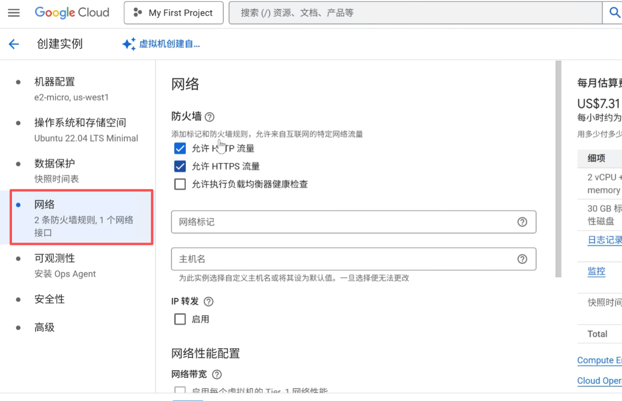The height and width of the screenshot is (401, 622).
Task: Click the blue search magnifier icon
Action: tap(614, 13)
